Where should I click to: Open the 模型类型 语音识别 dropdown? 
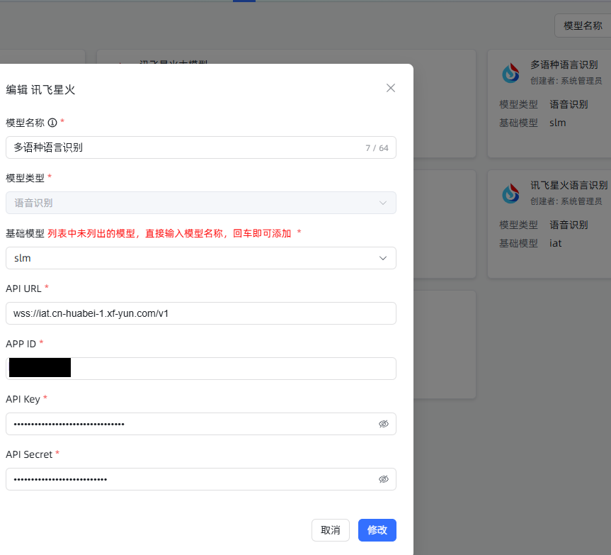200,203
